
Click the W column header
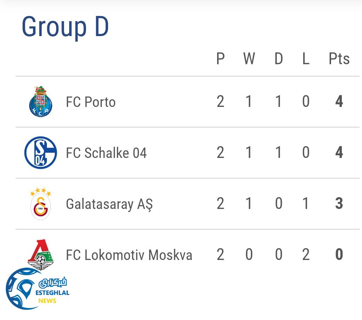point(249,59)
